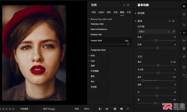Toggle preview eye icon in bottom toolbar
Image resolution: width=187 pixels, height=112 pixels.
click(x=107, y=109)
